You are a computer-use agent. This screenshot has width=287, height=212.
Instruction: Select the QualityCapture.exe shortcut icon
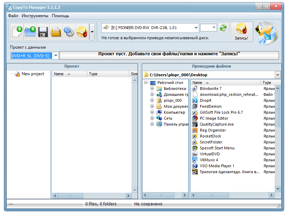(x=195, y=125)
